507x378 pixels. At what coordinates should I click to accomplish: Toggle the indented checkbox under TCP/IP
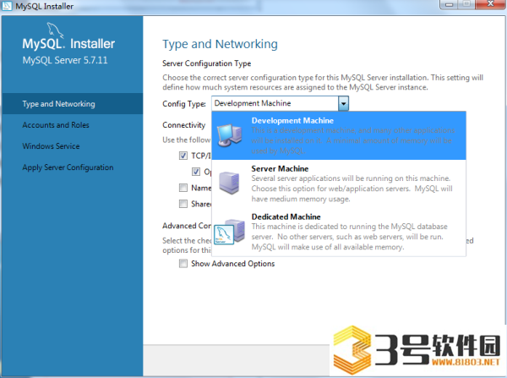tap(196, 172)
